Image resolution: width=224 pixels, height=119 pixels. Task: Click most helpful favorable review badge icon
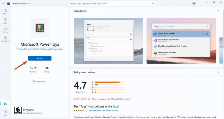[87, 110]
